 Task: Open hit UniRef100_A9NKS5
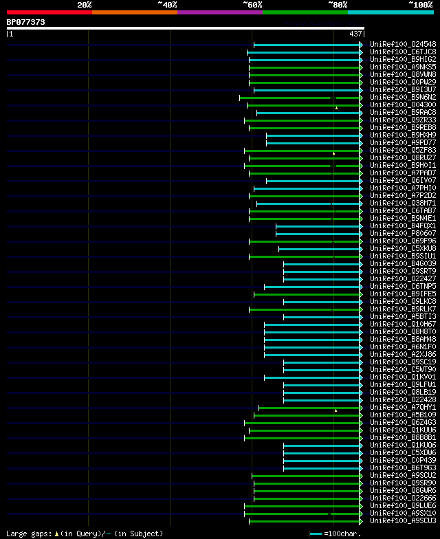[x=403, y=67]
